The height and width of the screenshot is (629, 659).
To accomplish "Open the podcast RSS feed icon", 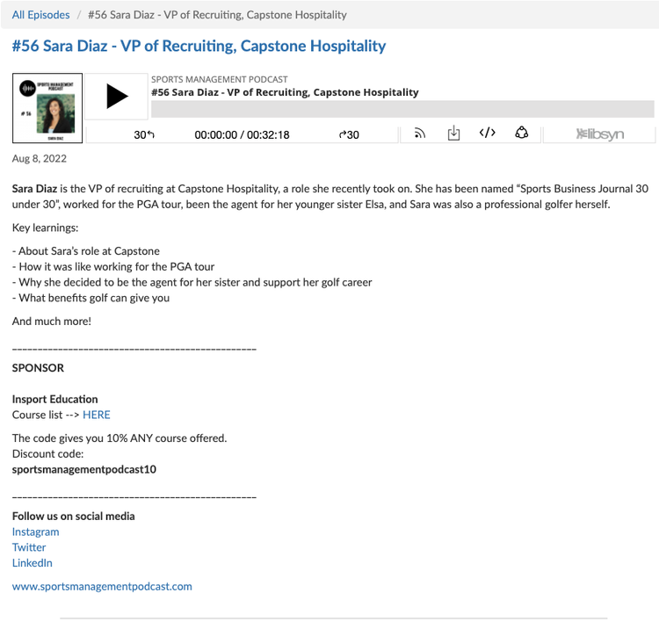I will pos(419,134).
